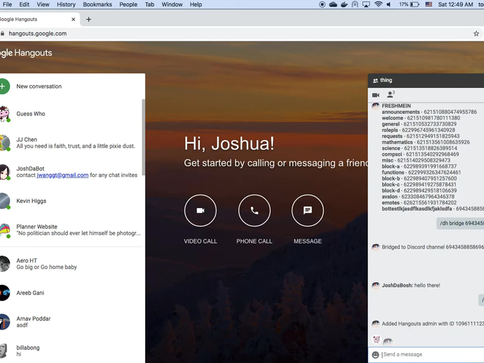The width and height of the screenshot is (484, 363).
Task: Start a phone call with the round phone button
Action: [x=254, y=211]
